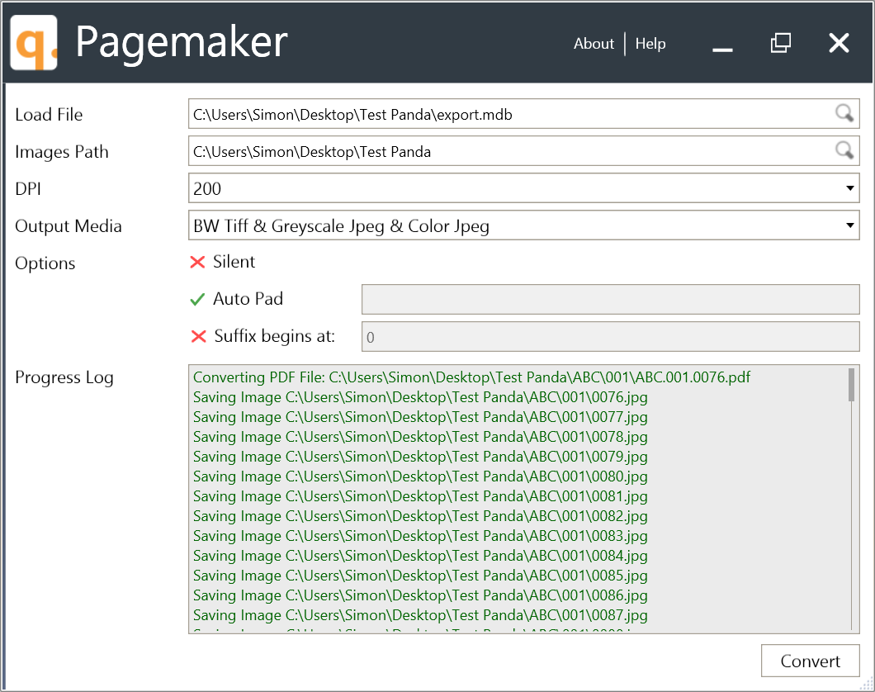Click the window resize grip corner
This screenshot has width=875, height=692.
[x=867, y=685]
